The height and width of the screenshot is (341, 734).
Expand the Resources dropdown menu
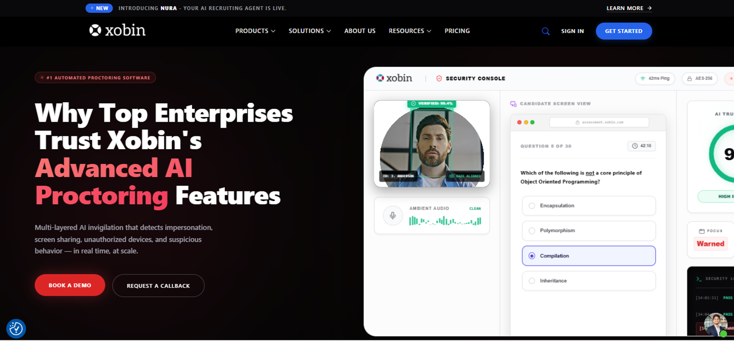pyautogui.click(x=410, y=31)
